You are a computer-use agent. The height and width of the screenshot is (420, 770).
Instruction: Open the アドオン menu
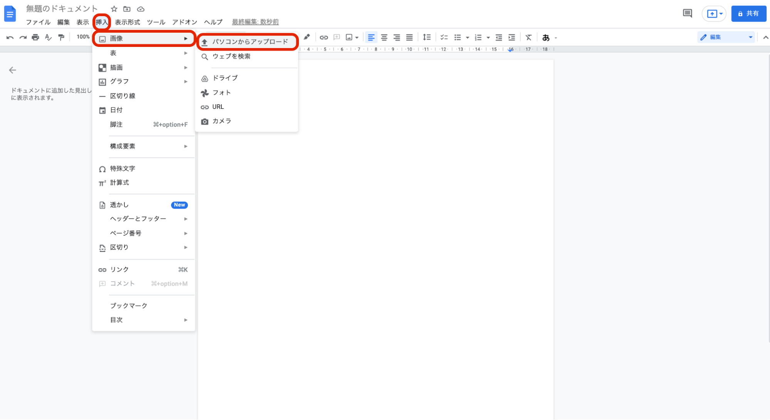point(185,22)
